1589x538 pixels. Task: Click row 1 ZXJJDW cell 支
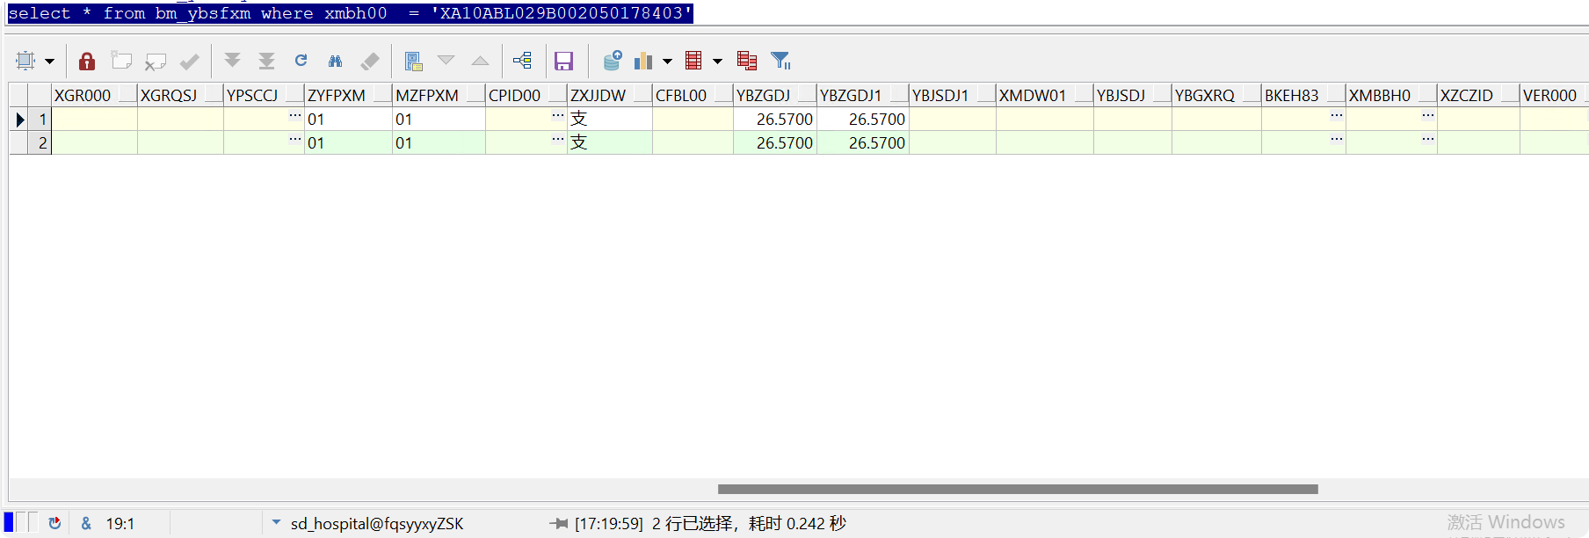610,119
